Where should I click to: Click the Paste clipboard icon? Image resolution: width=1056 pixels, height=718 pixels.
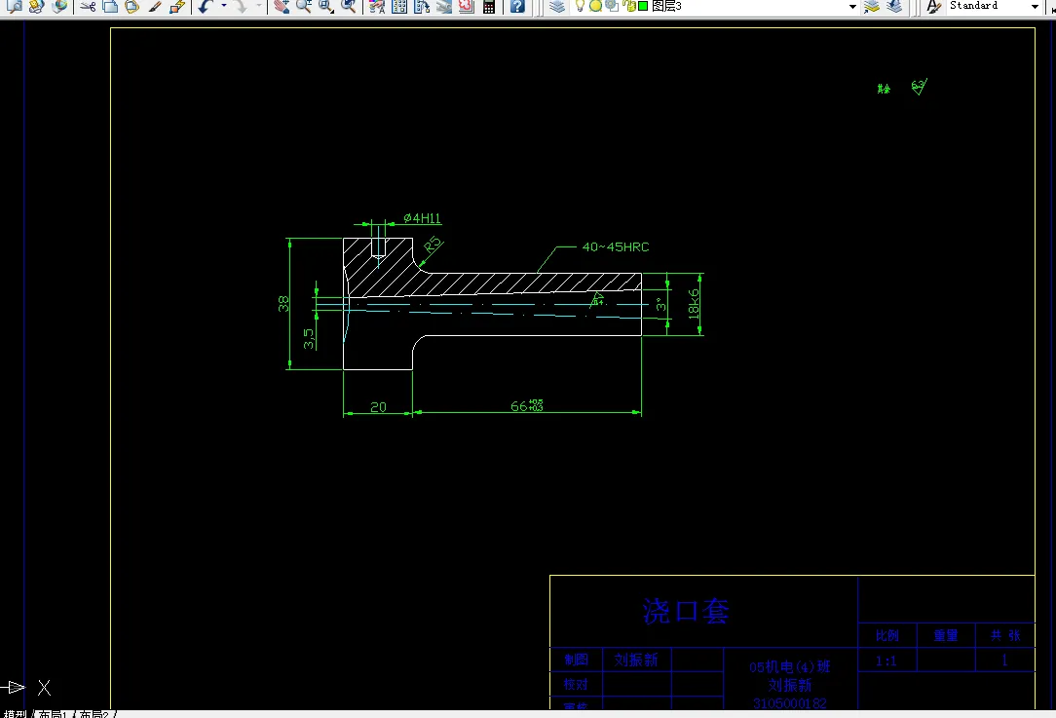point(132,7)
